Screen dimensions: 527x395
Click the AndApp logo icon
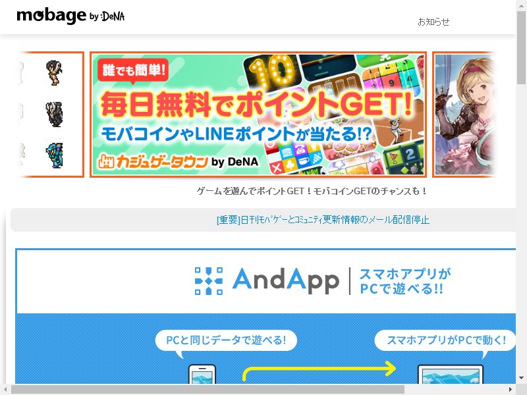point(209,281)
